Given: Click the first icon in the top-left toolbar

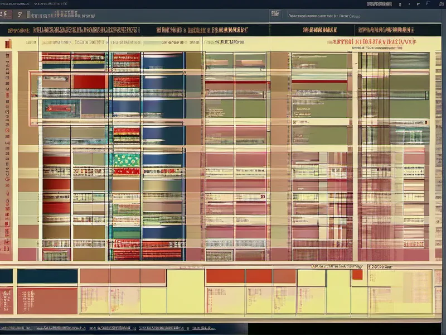Looking at the screenshot, I should coord(6,14).
